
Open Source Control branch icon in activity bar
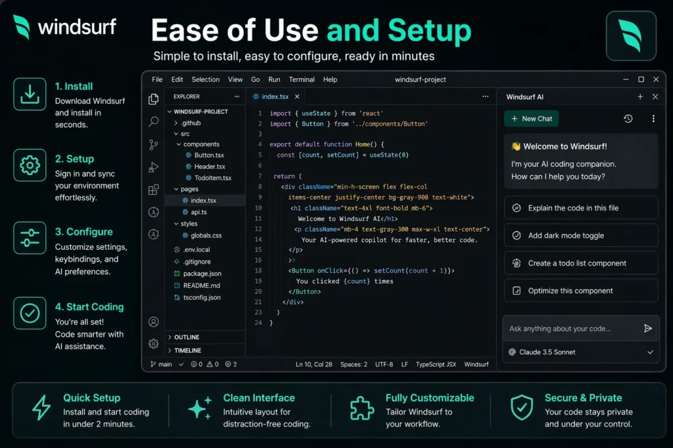coord(153,145)
